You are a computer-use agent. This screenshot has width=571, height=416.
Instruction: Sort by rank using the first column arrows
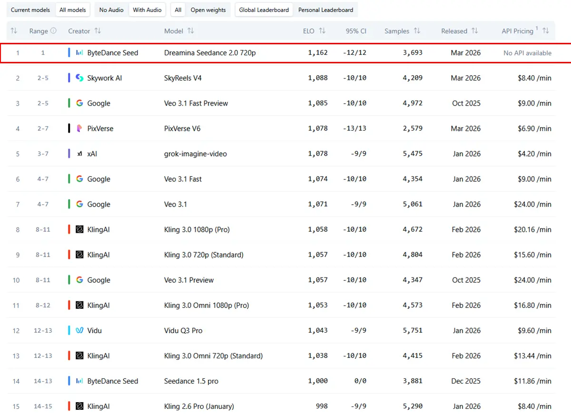[14, 31]
